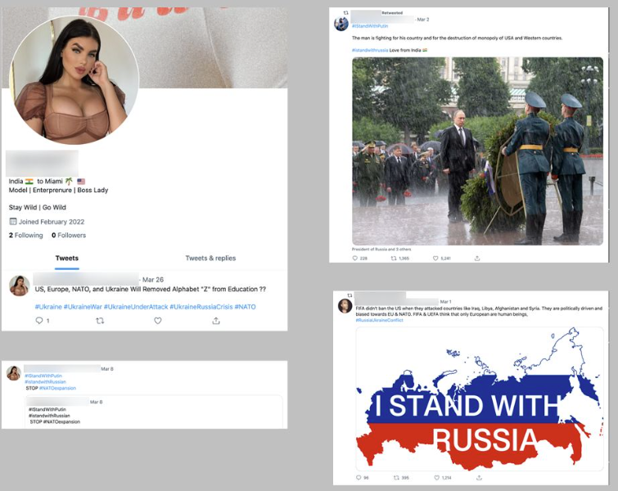Open the #NATO hashtag link
Image resolution: width=618 pixels, height=491 pixels.
coord(245,307)
